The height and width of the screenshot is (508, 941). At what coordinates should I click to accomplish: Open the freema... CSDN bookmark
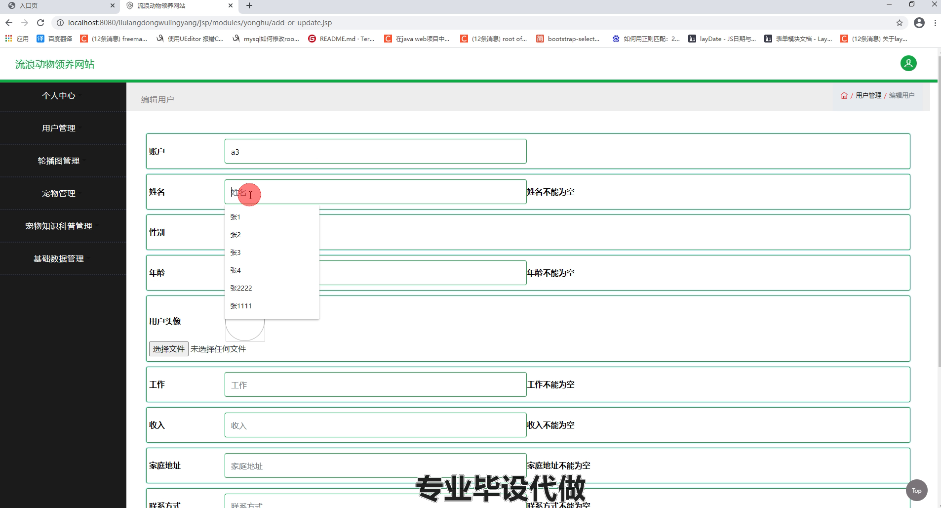pos(114,39)
